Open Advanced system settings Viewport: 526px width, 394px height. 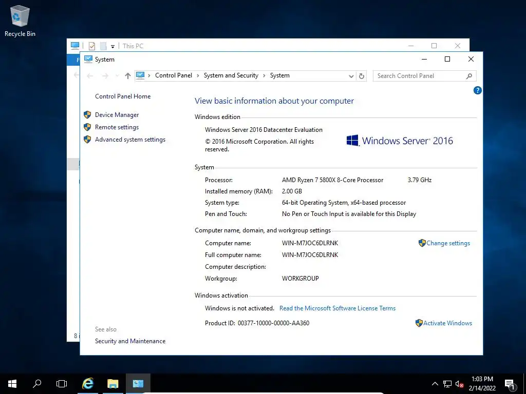(x=130, y=140)
